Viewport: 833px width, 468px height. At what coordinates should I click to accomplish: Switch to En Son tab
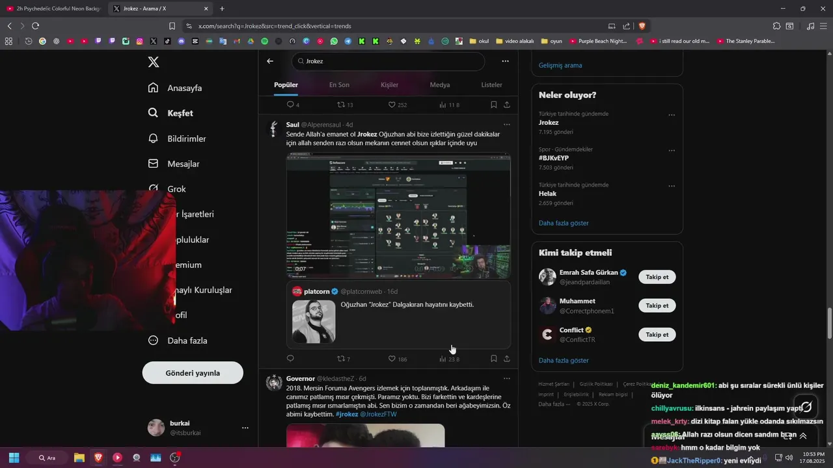(x=339, y=84)
